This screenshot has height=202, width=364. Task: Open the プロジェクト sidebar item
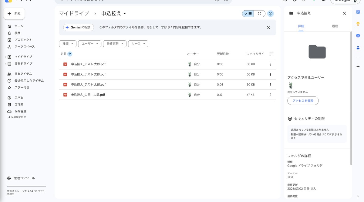[23, 40]
